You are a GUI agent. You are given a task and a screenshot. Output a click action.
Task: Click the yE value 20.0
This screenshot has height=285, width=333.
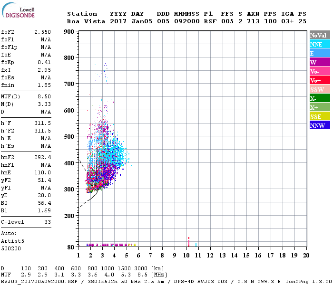tap(44, 196)
